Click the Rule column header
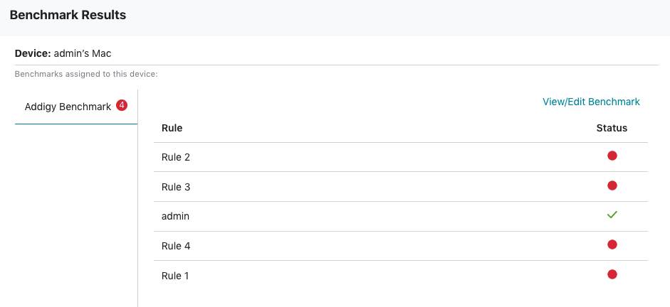This screenshot has width=670, height=307. click(x=172, y=128)
